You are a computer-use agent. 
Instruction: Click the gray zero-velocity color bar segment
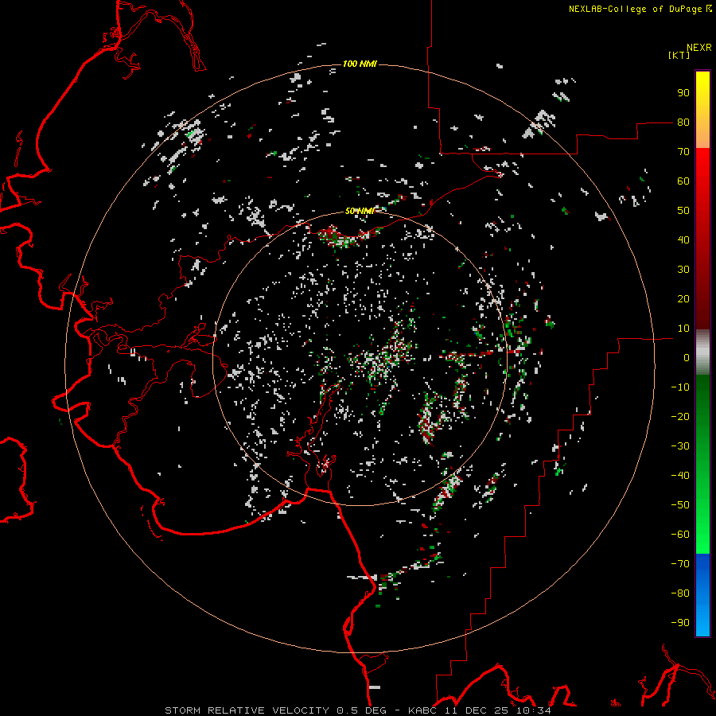pos(702,352)
